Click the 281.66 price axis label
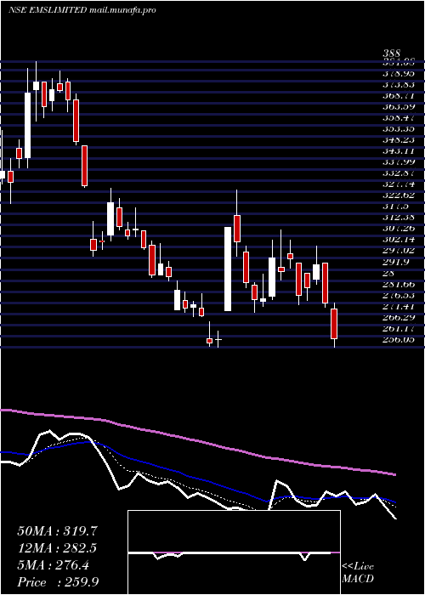425x595 pixels. click(398, 284)
